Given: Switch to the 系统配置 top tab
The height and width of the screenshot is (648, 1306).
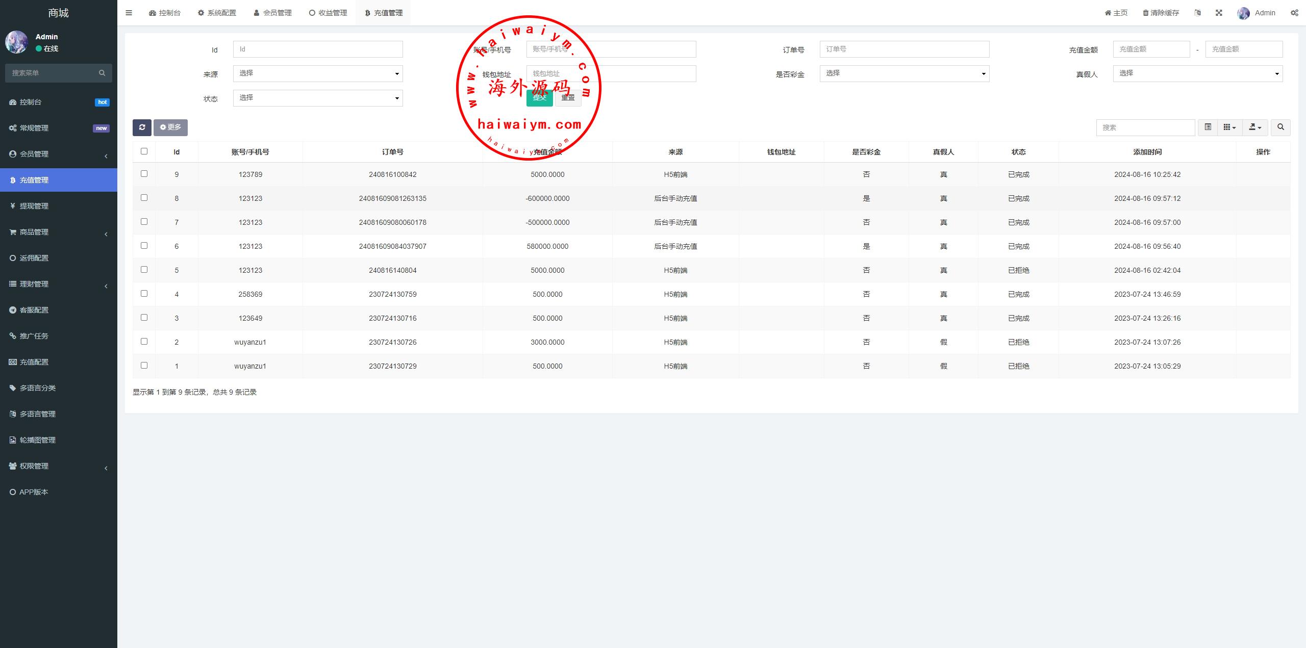Looking at the screenshot, I should tap(217, 13).
